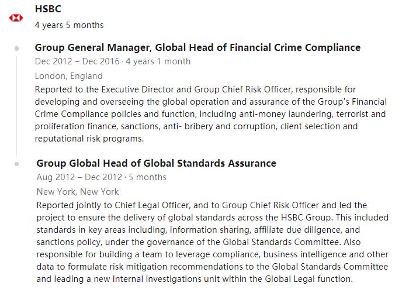Click the Financial Crime Compliance description paragraph
This screenshot has width=409, height=293.
[211, 114]
